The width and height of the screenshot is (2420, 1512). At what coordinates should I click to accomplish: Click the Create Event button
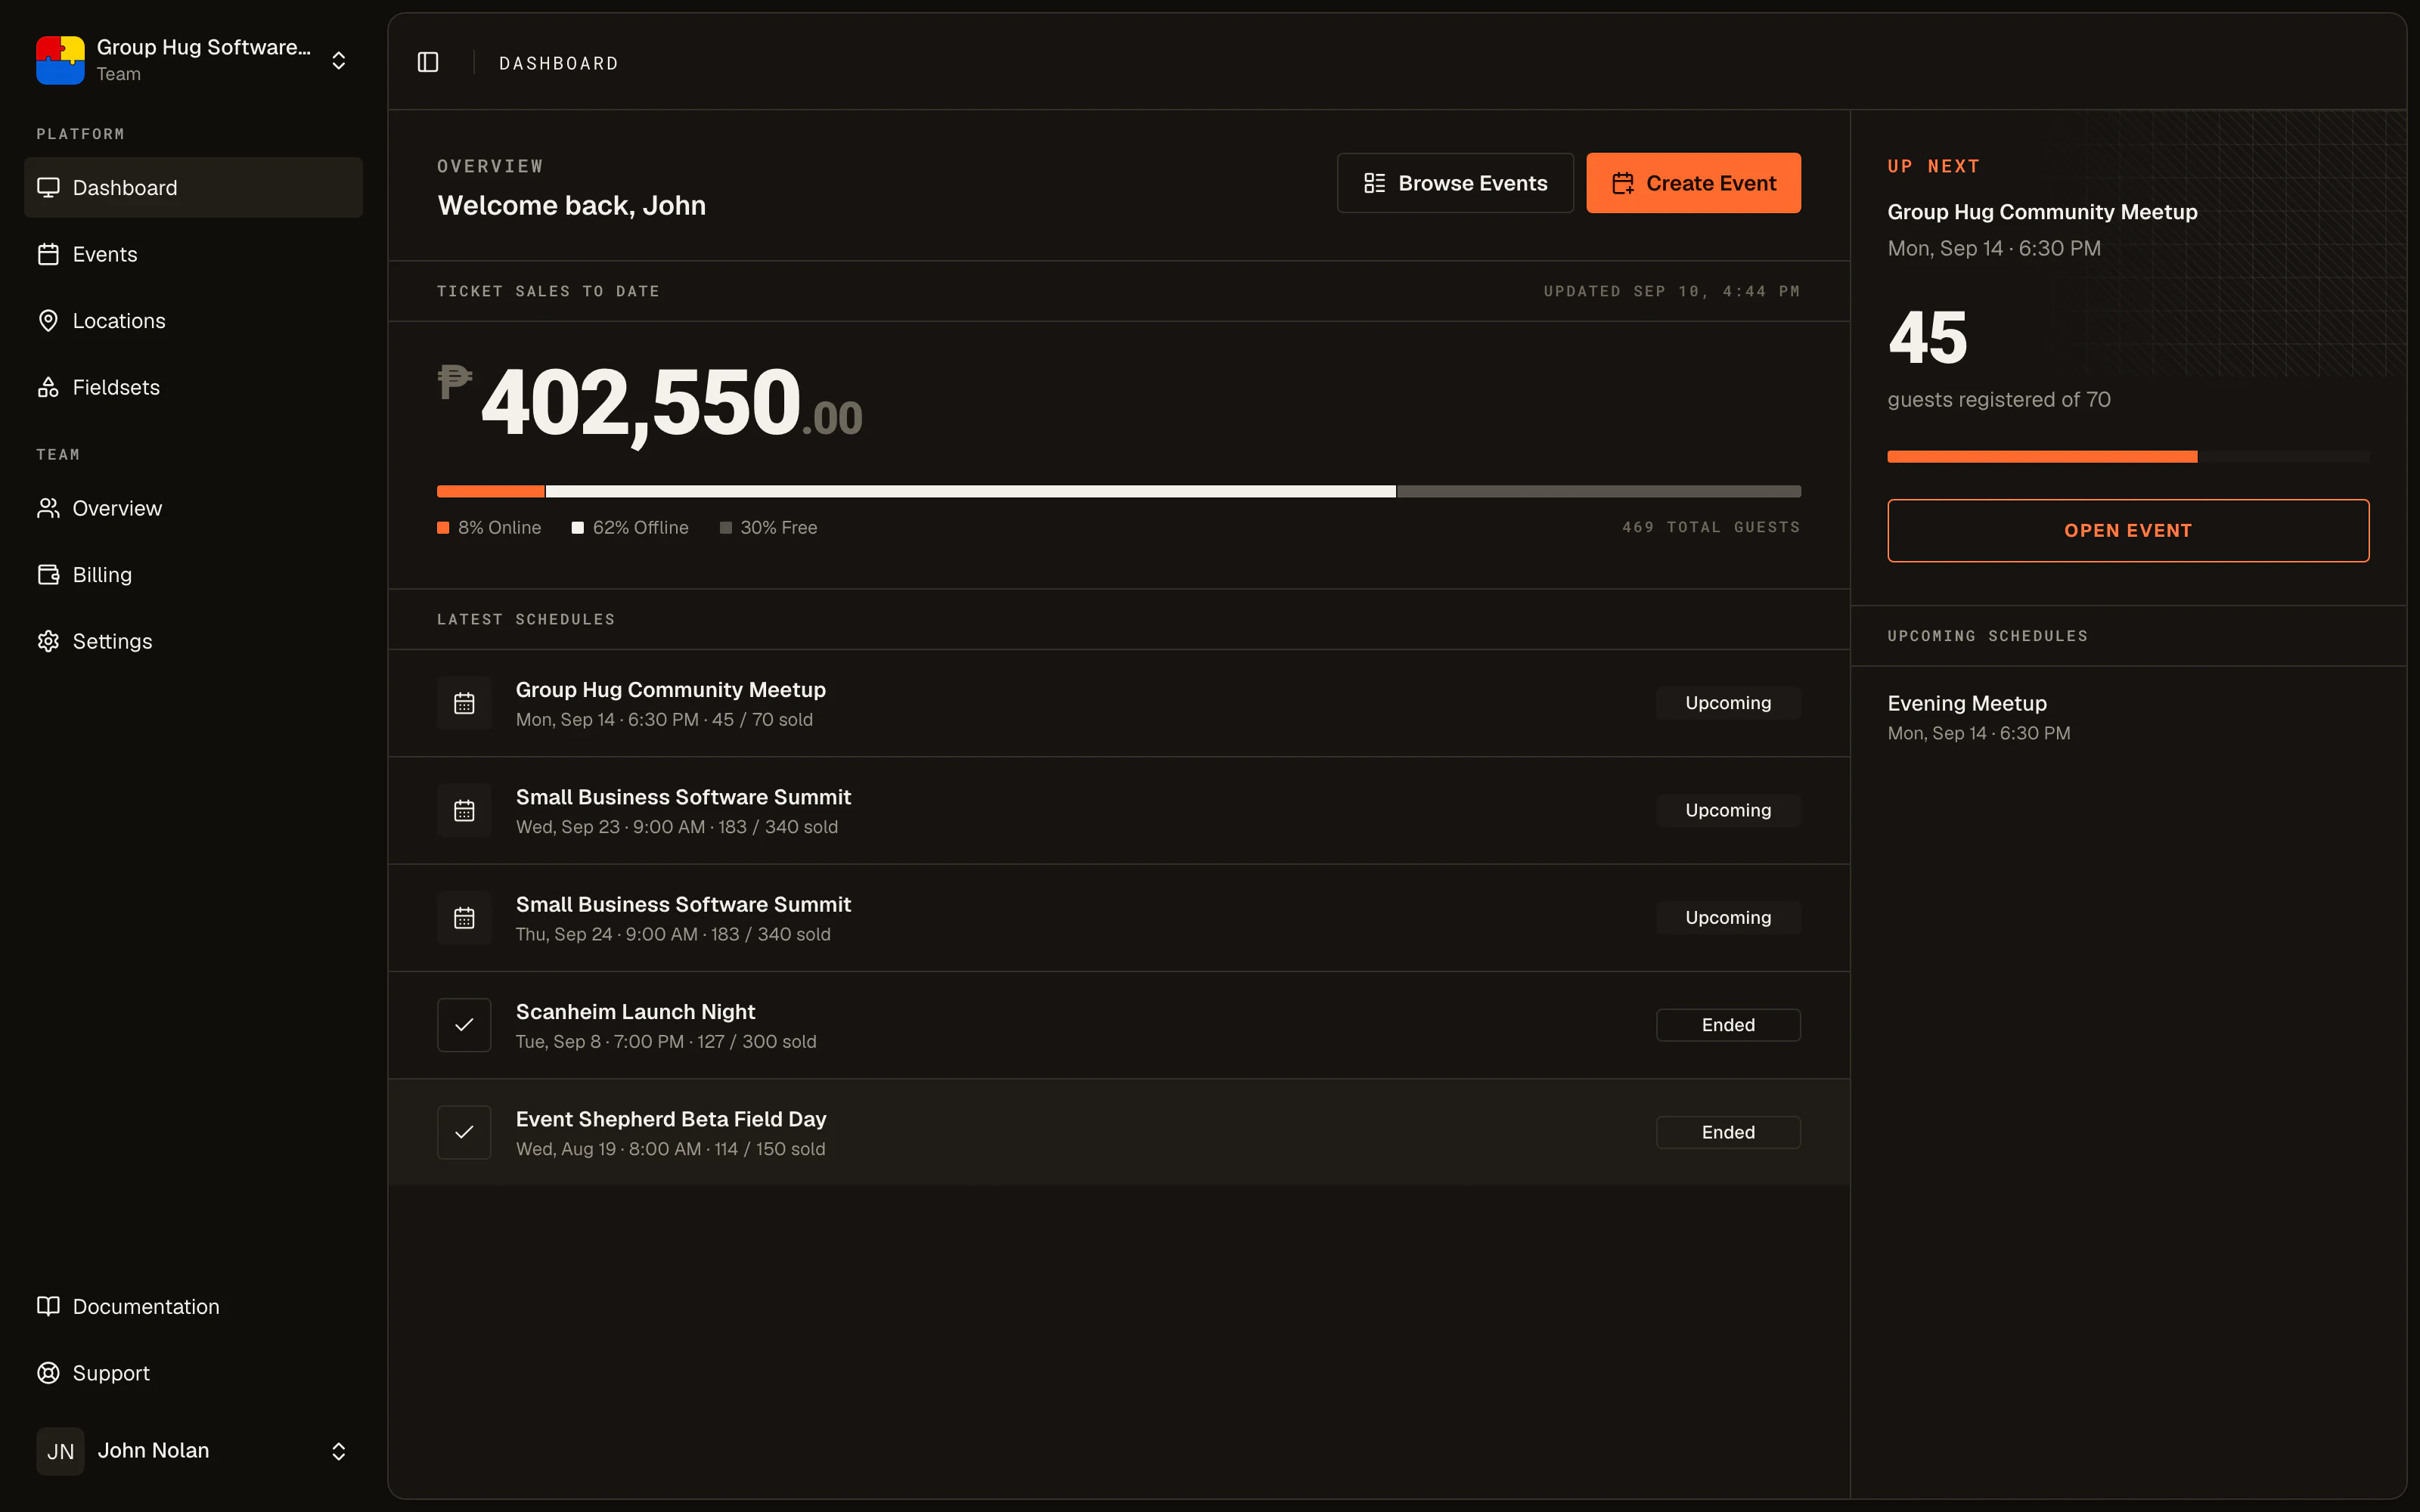[1693, 183]
